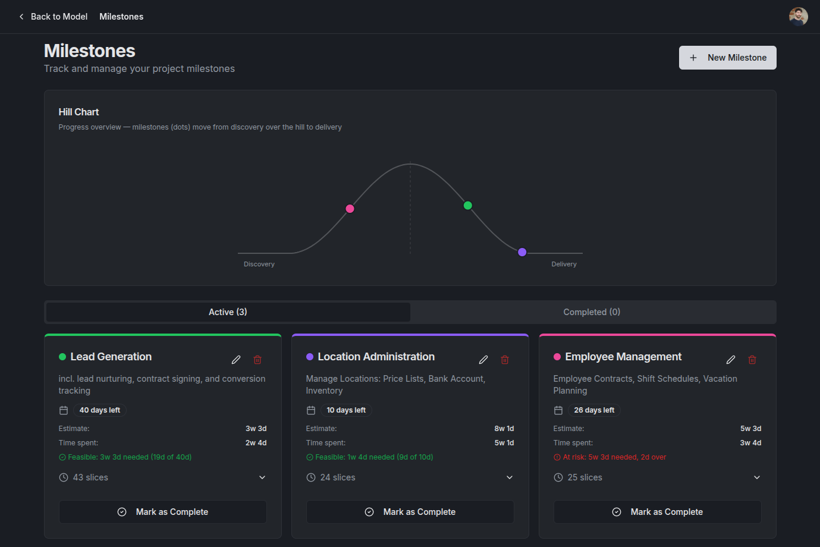Expand the 24 slices chevron

coord(510,477)
